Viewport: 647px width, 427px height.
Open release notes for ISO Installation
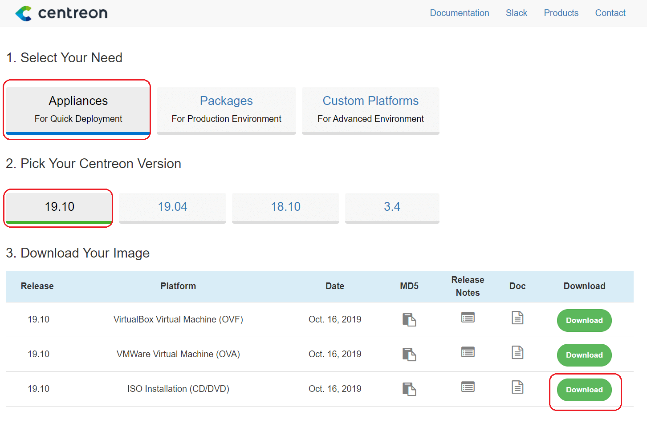click(468, 387)
